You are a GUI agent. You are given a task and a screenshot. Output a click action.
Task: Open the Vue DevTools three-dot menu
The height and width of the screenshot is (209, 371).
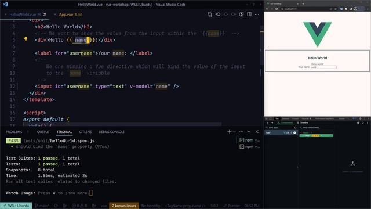[368, 122]
